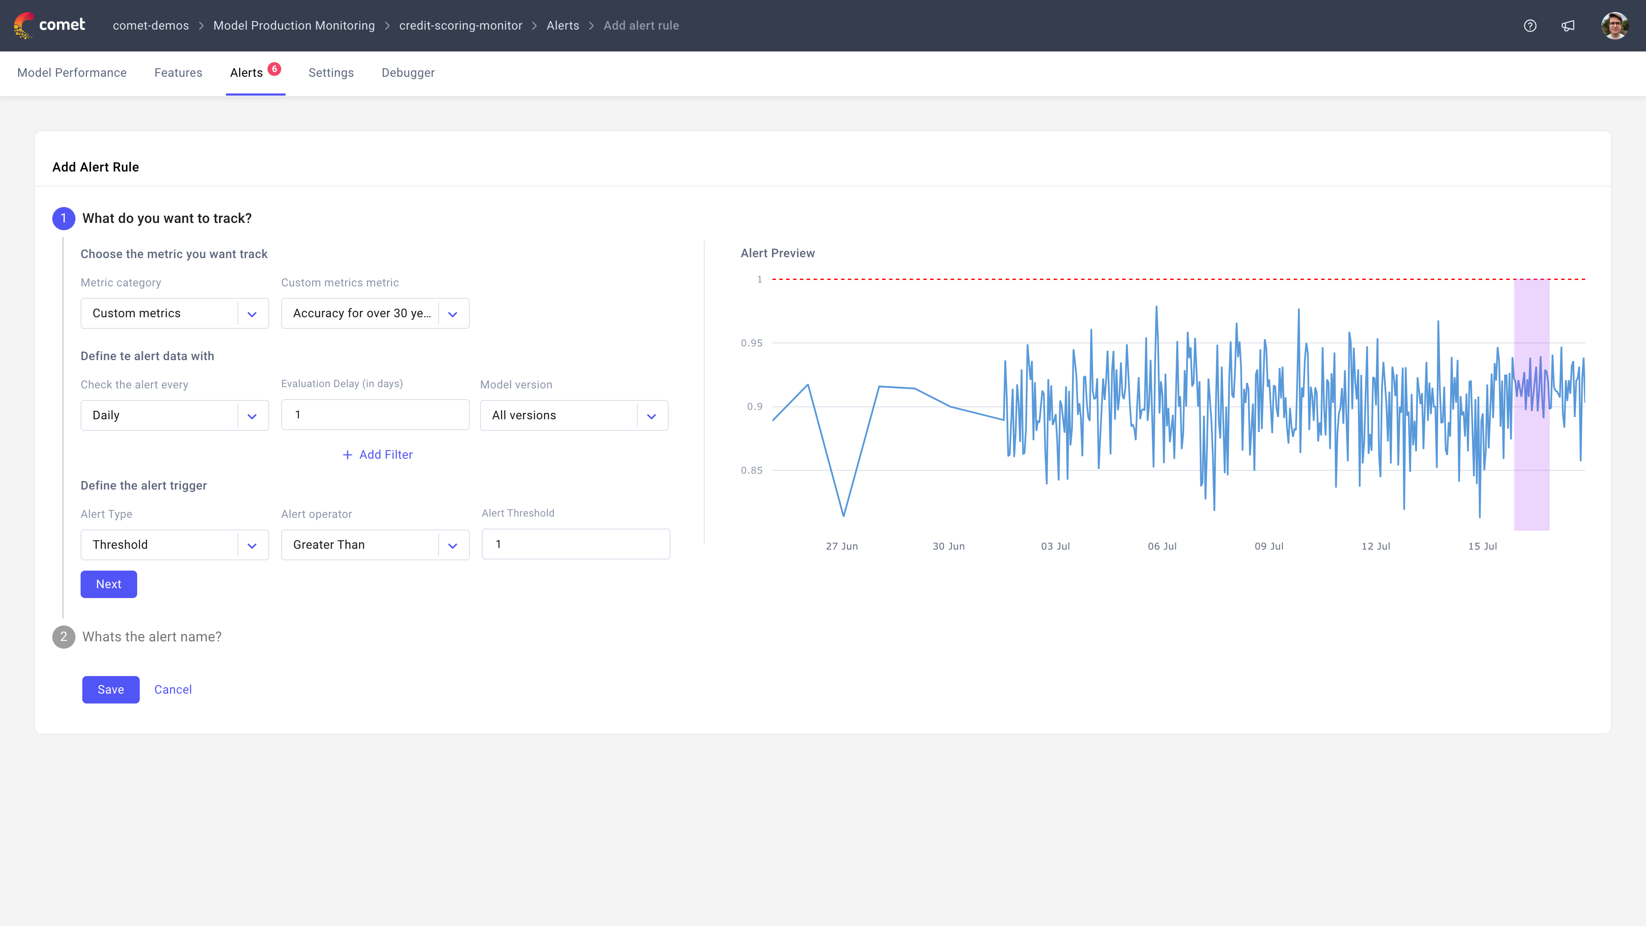Click step 1 circle indicator
1646x926 pixels.
tap(63, 219)
